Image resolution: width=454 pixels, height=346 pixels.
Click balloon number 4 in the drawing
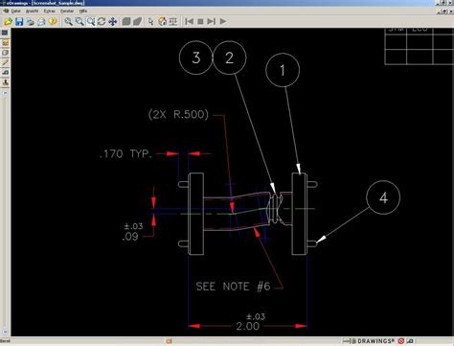[383, 197]
